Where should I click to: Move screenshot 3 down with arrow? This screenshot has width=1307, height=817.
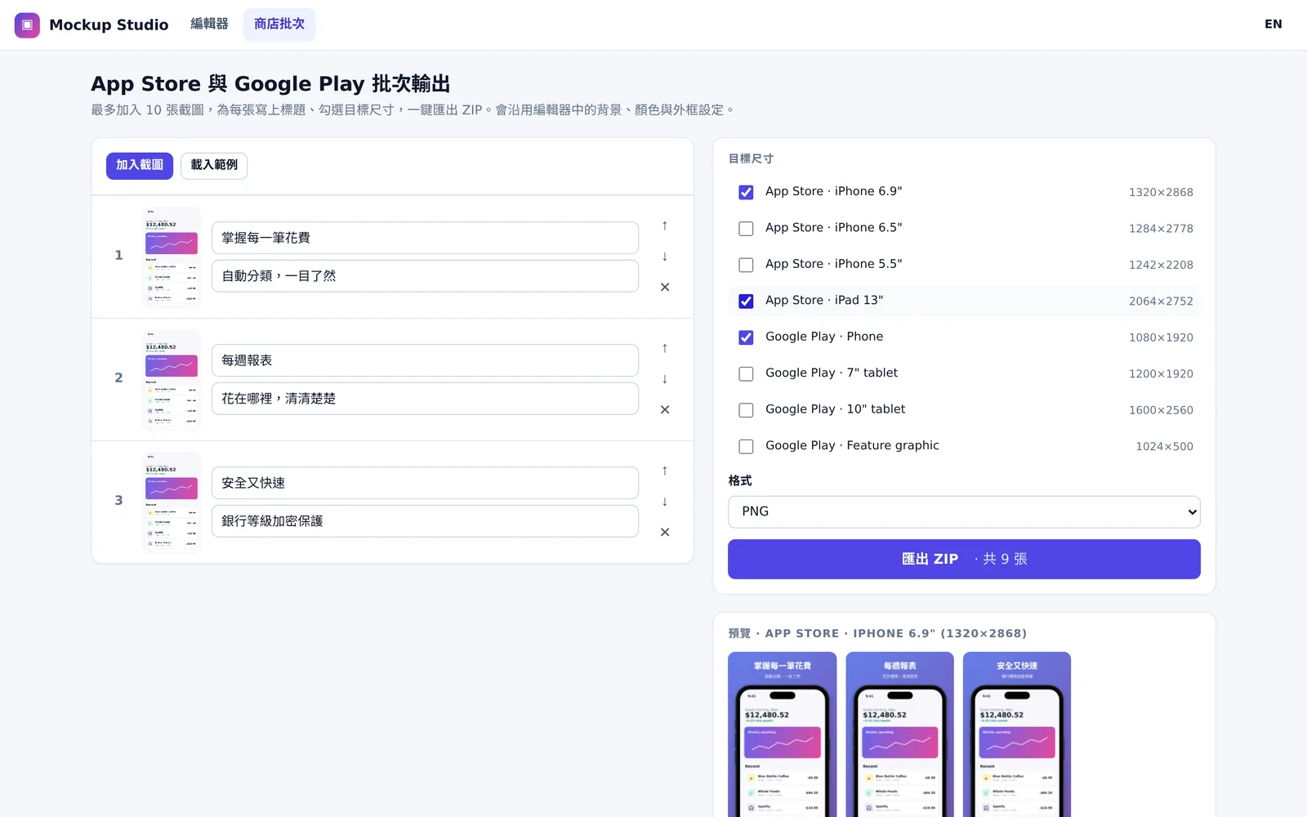pos(665,502)
